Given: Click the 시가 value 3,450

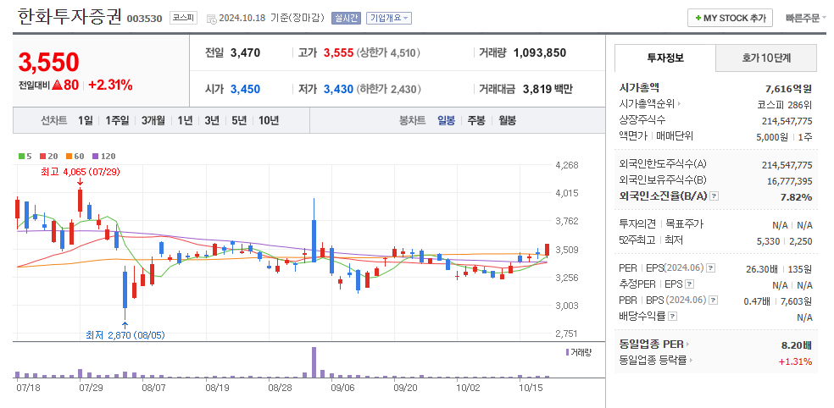Looking at the screenshot, I should 245,89.
